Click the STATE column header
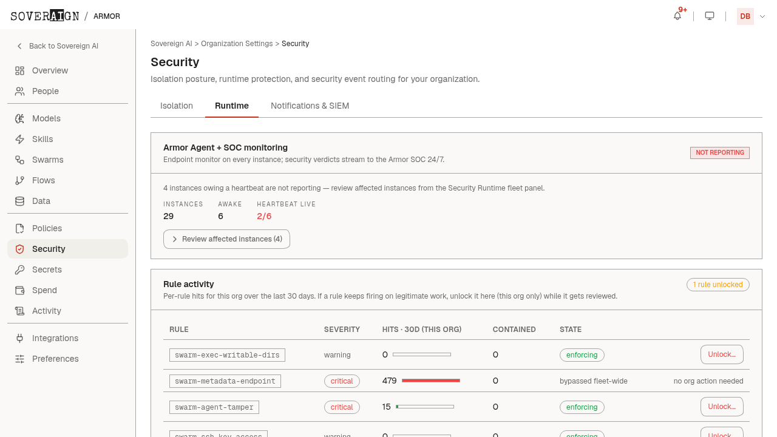777x437 pixels. pyautogui.click(x=571, y=330)
